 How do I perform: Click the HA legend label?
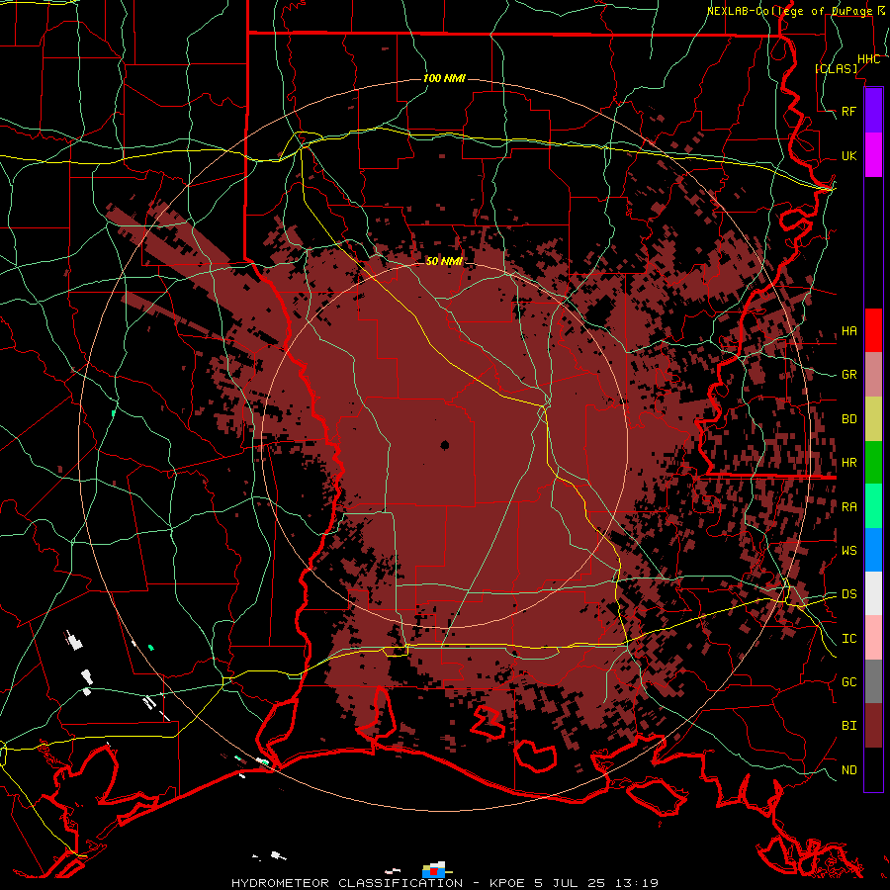[848, 331]
